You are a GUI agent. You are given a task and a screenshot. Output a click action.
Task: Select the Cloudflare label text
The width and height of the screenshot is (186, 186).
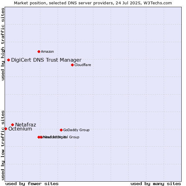(83, 65)
